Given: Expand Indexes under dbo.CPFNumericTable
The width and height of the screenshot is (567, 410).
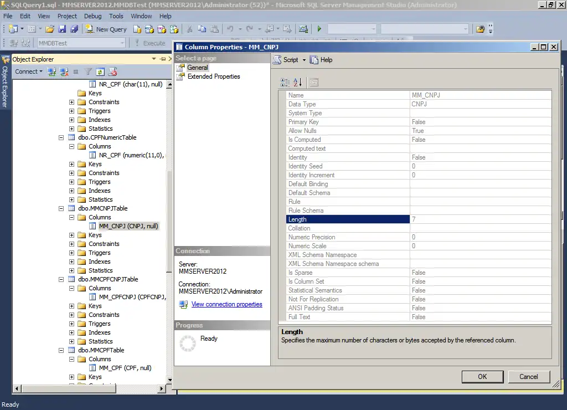Looking at the screenshot, I should tap(71, 191).
